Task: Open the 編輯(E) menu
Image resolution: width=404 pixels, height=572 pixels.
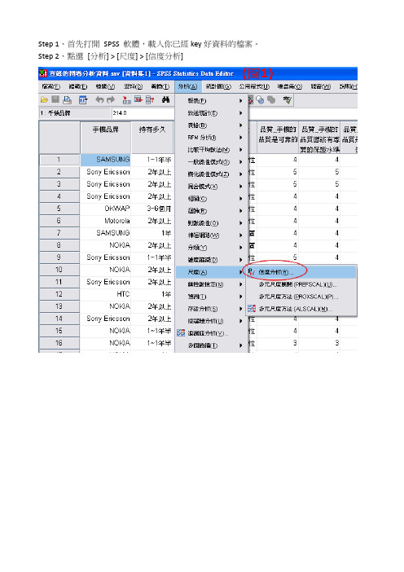Action: tap(78, 86)
